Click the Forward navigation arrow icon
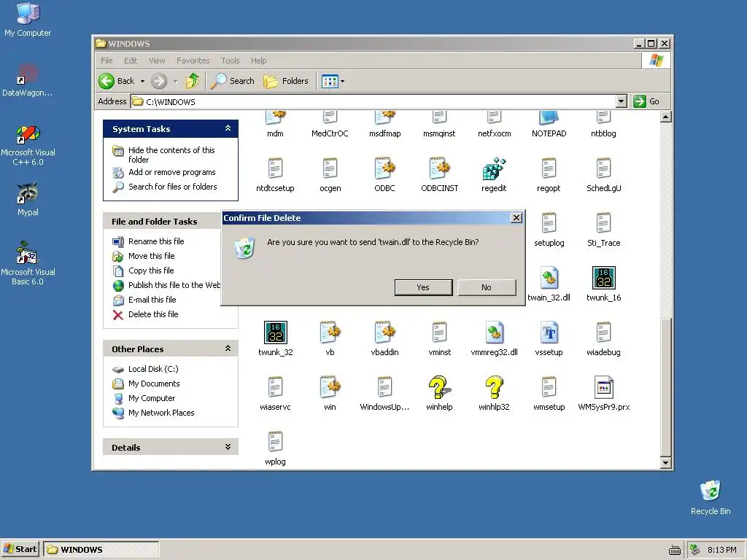This screenshot has height=560, width=747. pos(159,81)
